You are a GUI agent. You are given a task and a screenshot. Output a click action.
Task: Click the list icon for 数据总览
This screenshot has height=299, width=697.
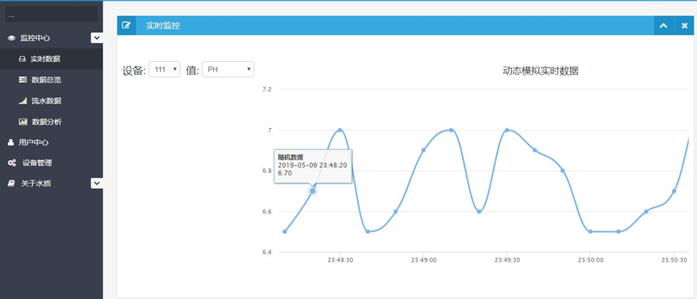click(x=23, y=80)
